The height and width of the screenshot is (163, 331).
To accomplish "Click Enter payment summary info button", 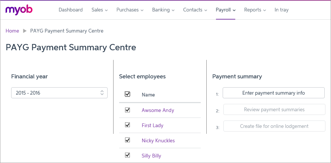I will (x=273, y=93).
